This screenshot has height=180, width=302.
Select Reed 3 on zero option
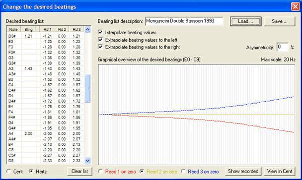click(x=183, y=171)
